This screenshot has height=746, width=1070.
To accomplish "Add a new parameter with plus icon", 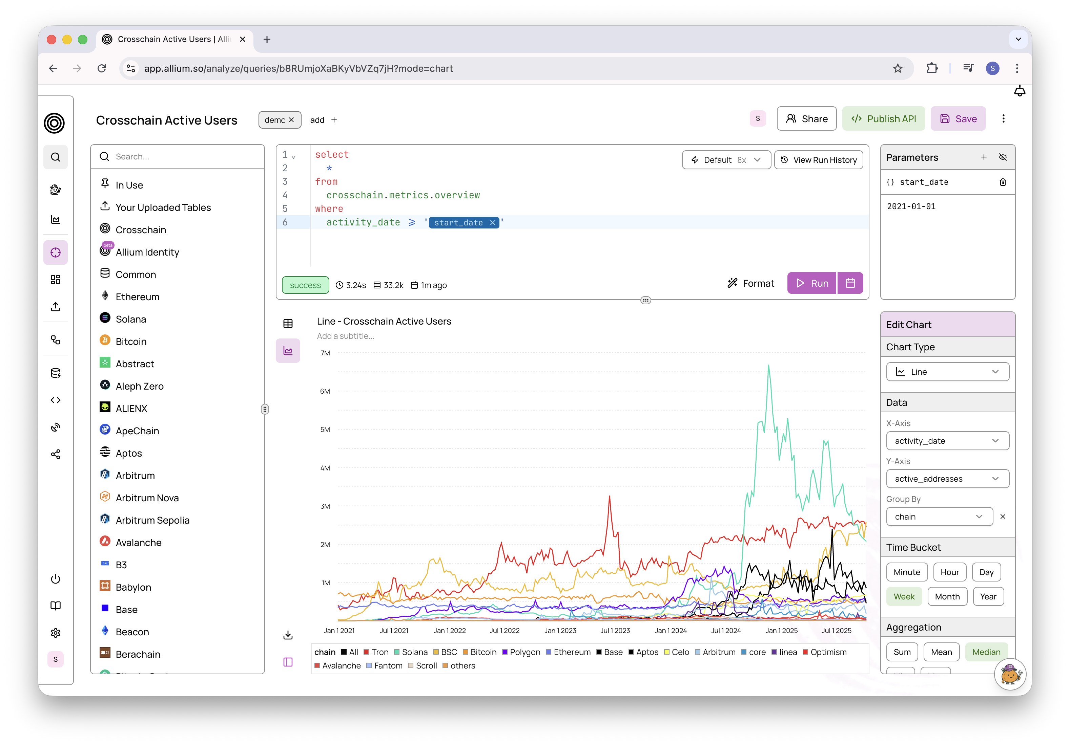I will [x=984, y=157].
